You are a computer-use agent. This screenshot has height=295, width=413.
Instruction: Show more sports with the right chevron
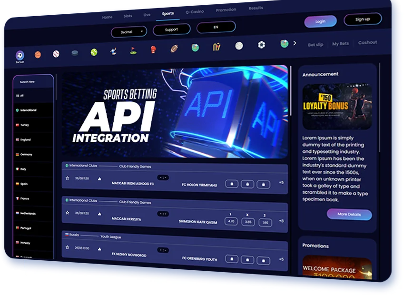coord(295,43)
